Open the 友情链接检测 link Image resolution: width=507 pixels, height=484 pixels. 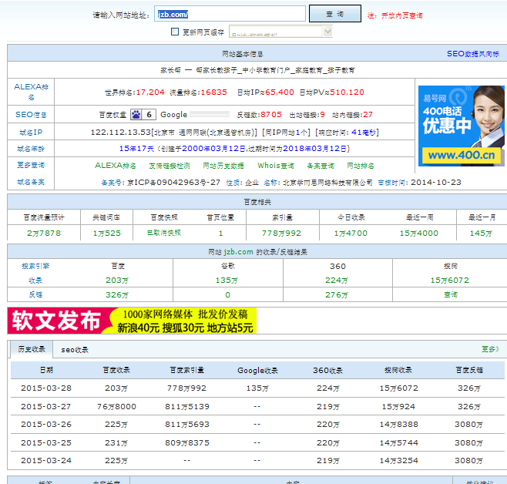click(x=169, y=166)
